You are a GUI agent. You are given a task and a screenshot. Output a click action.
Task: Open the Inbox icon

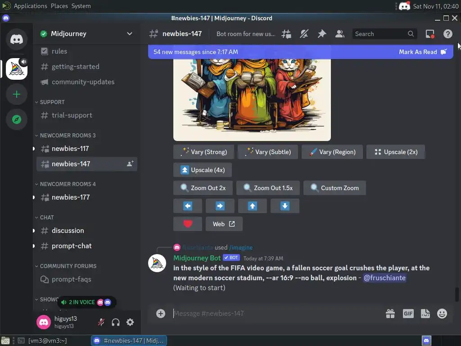pyautogui.click(x=430, y=34)
